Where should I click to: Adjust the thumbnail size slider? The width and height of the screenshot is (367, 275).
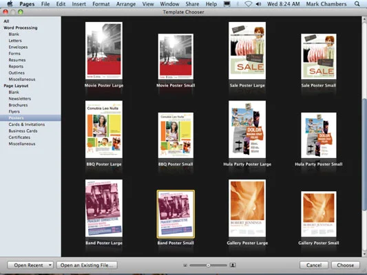tap(208, 265)
